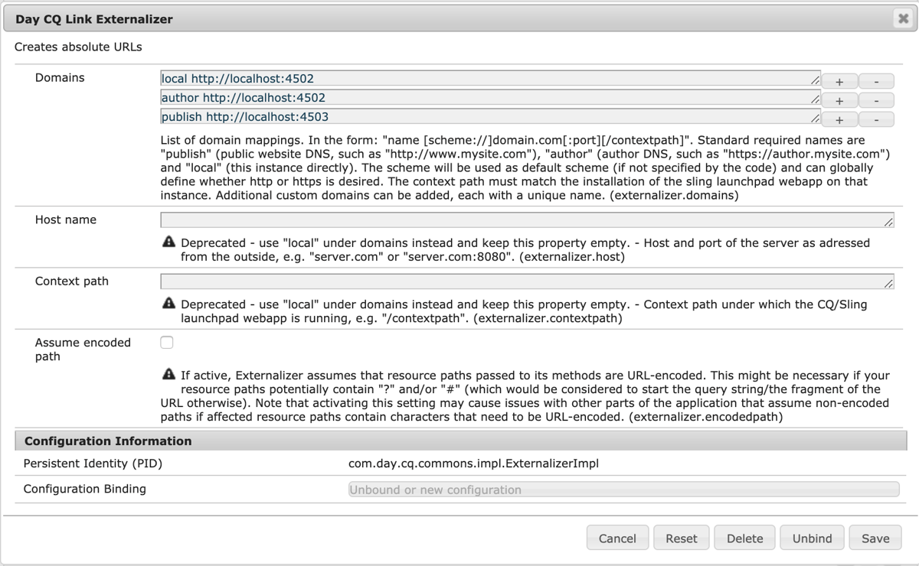This screenshot has width=919, height=566.
Task: Edit the publish domain URL field
Action: 459,118
